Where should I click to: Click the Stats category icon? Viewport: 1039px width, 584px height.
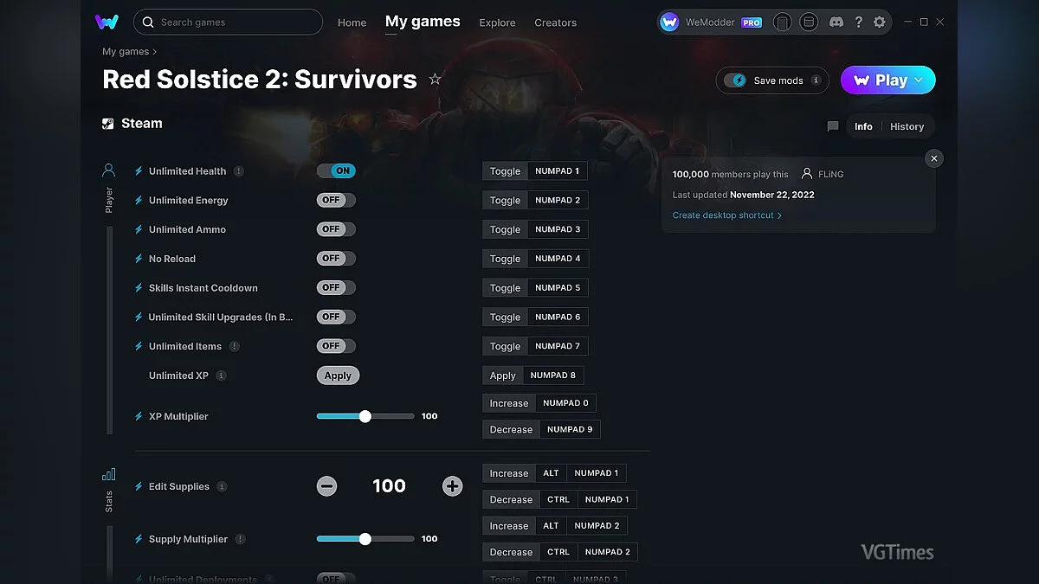(108, 474)
